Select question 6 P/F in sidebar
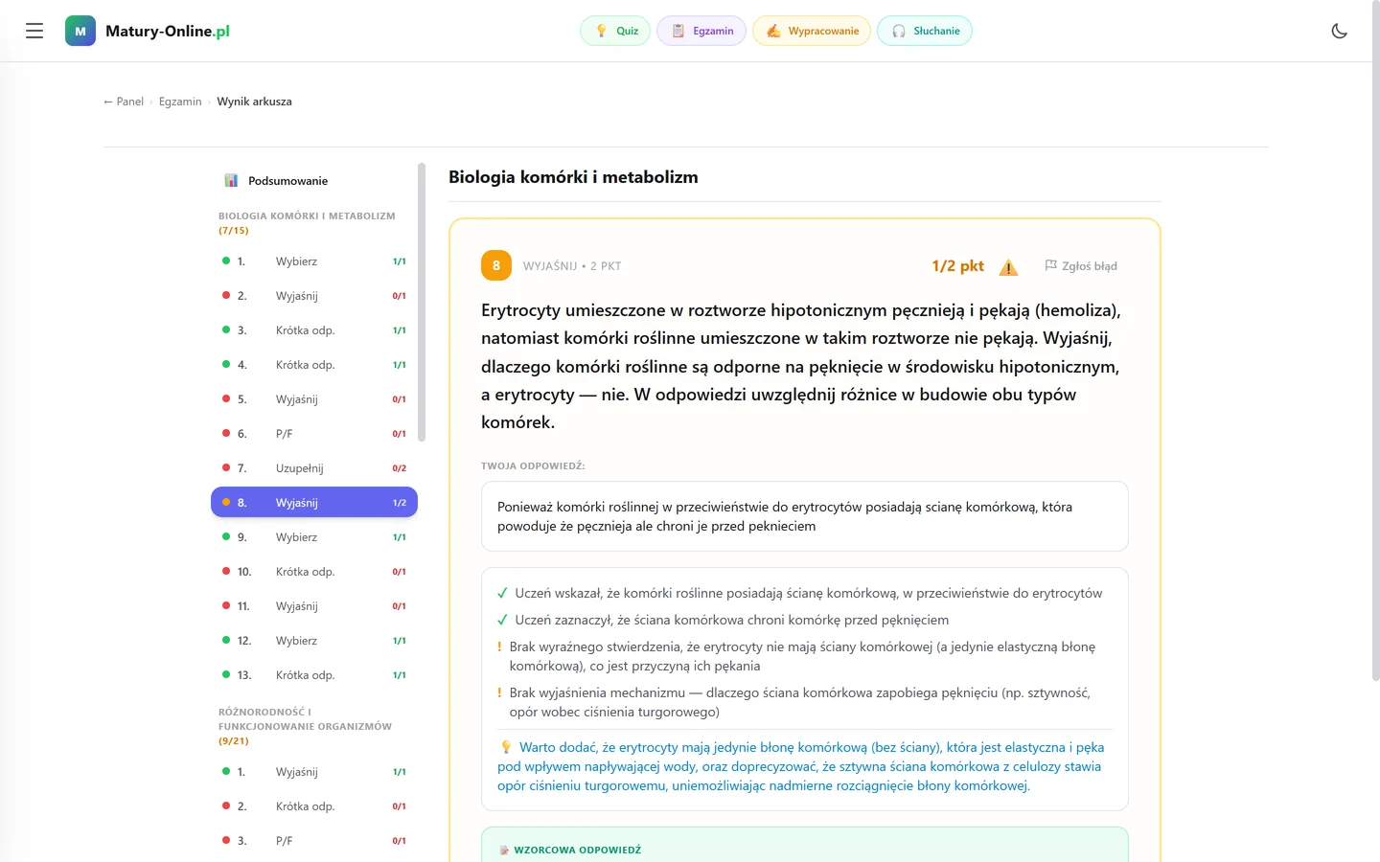Viewport: 1380px width, 862px height. coord(314,434)
